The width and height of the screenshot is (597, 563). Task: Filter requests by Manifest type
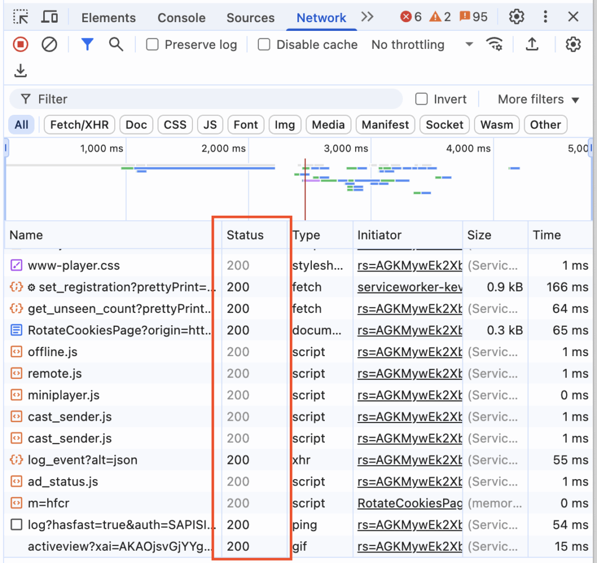point(385,125)
